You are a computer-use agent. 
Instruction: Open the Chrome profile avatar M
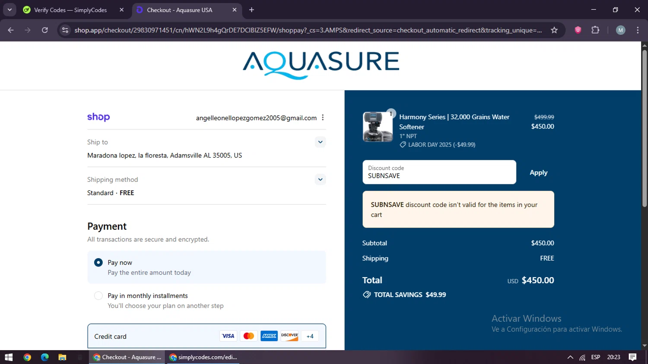point(620,30)
